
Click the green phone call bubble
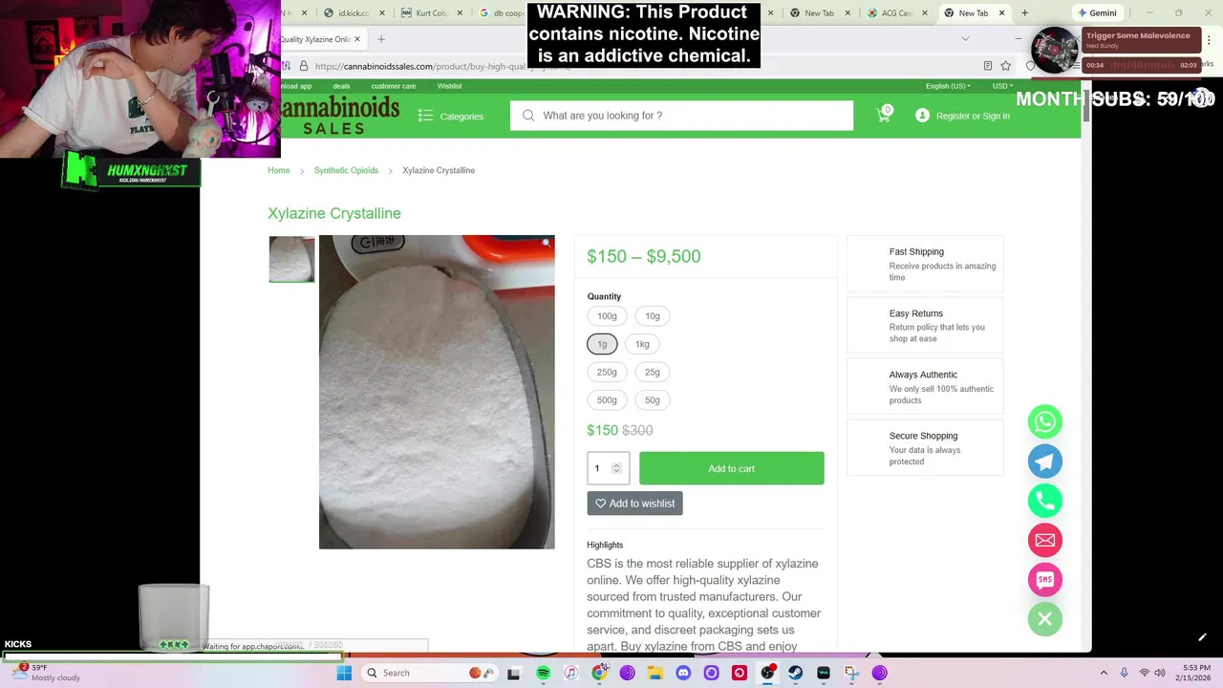tap(1044, 501)
